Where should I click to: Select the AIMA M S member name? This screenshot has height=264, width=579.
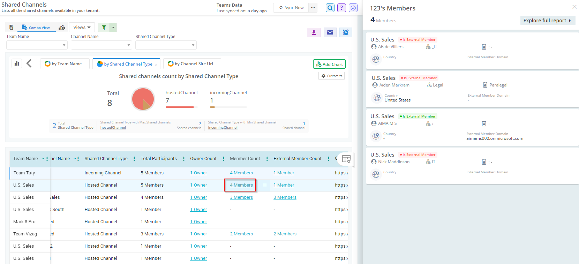coord(387,123)
